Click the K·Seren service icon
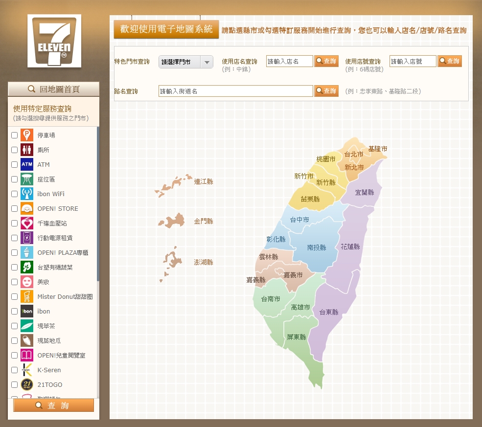This screenshot has width=482, height=427. (27, 370)
